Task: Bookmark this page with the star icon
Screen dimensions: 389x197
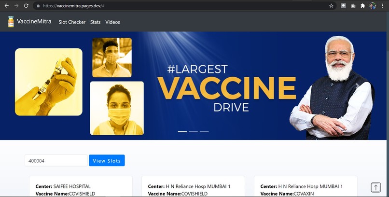Action: [331, 6]
